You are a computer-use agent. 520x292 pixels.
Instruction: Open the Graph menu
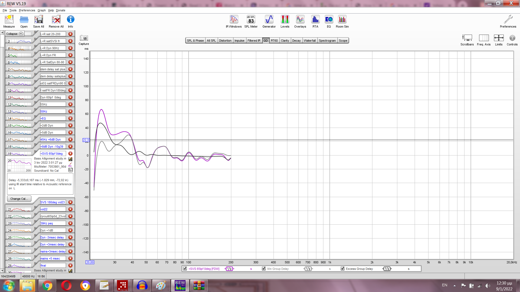41,10
